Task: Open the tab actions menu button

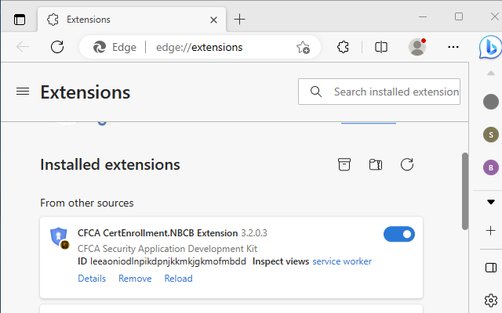Action: tap(20, 19)
